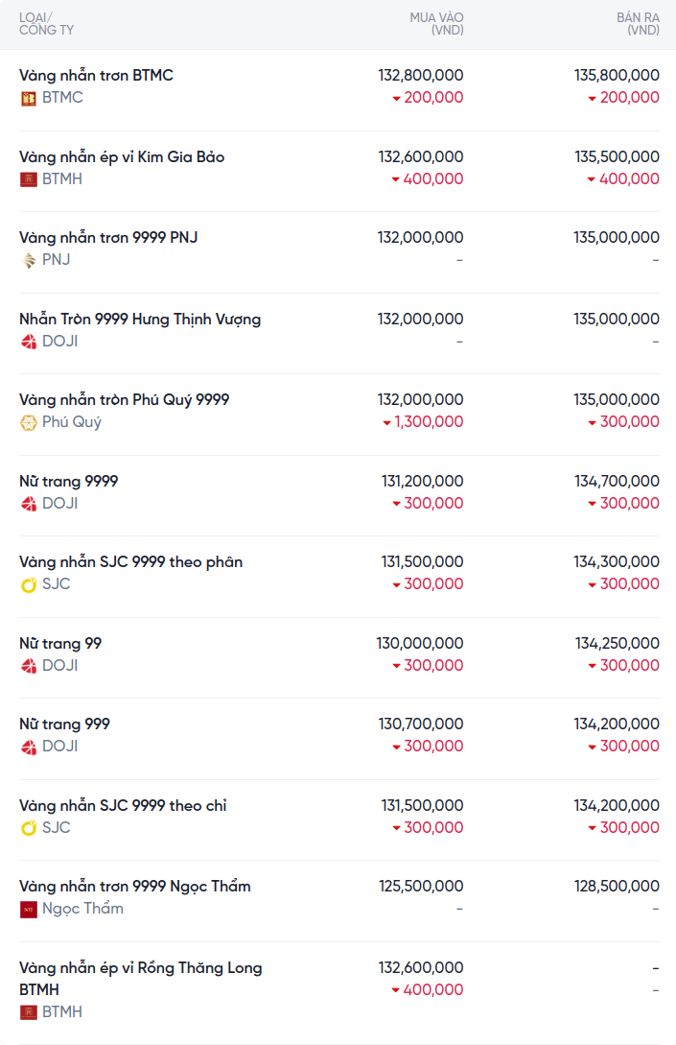Click BTMH logo under Rồng Thăng Long
The image size is (676, 1045).
[x=29, y=1012]
